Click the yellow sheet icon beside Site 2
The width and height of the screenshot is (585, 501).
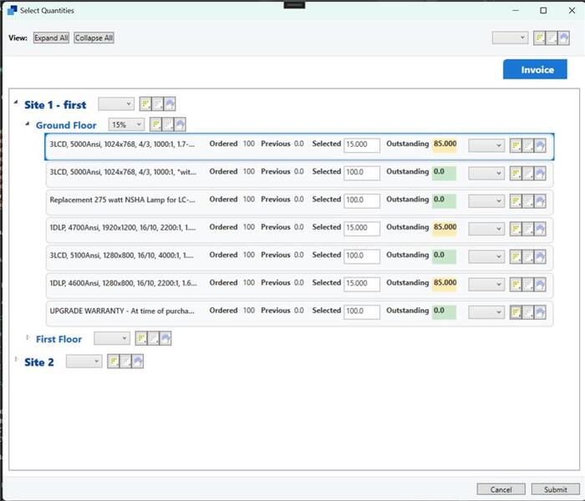pyautogui.click(x=114, y=361)
